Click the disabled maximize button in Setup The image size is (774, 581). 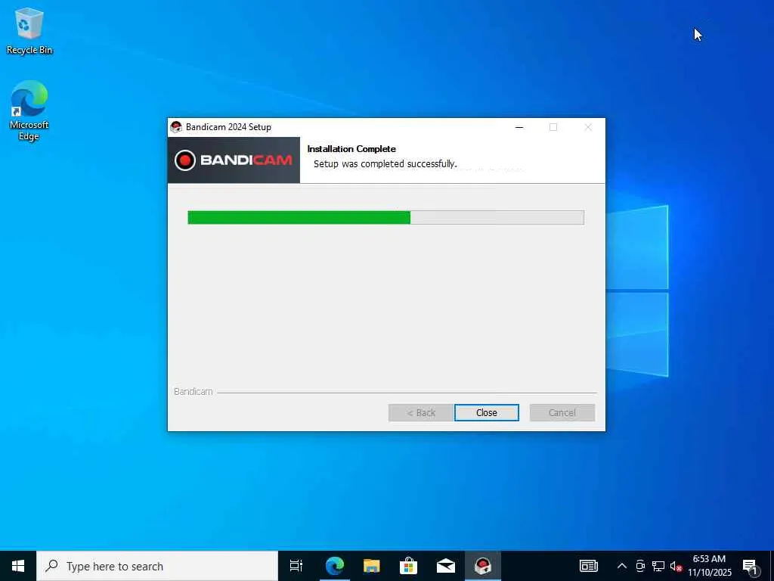(x=553, y=127)
